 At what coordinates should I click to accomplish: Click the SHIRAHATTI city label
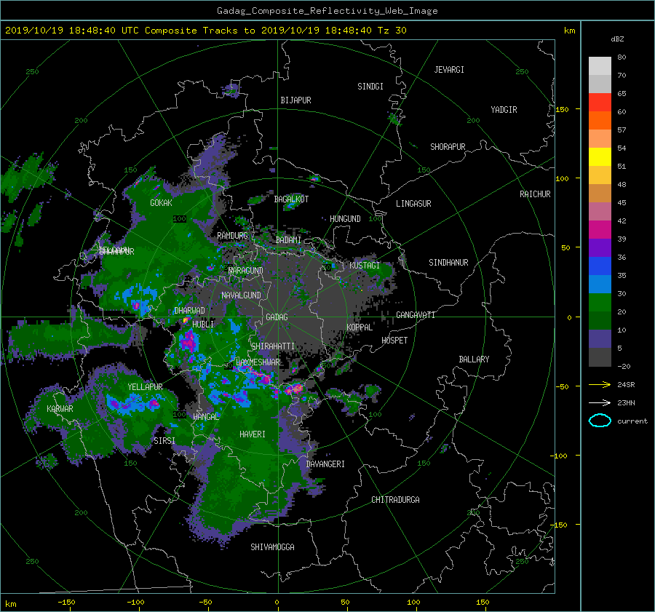[273, 346]
